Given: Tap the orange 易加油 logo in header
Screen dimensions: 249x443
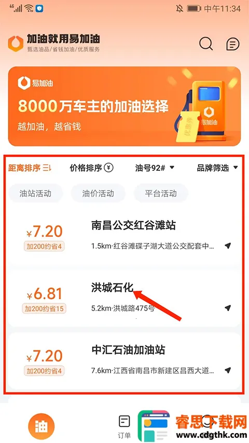Looking at the screenshot, I should tap(16, 44).
